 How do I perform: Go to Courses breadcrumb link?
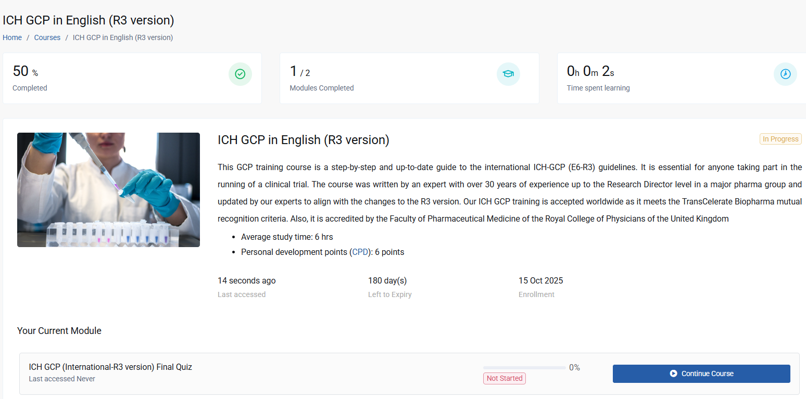point(47,37)
